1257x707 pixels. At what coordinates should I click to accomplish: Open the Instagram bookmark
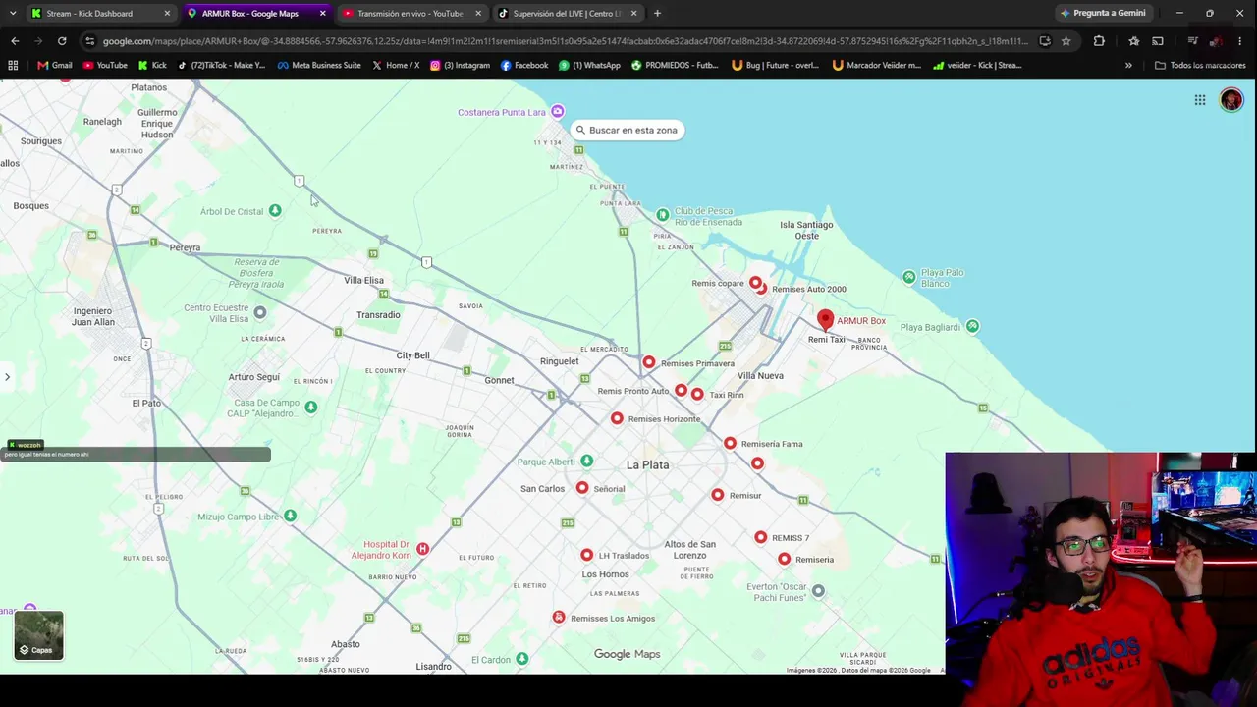pyautogui.click(x=460, y=66)
